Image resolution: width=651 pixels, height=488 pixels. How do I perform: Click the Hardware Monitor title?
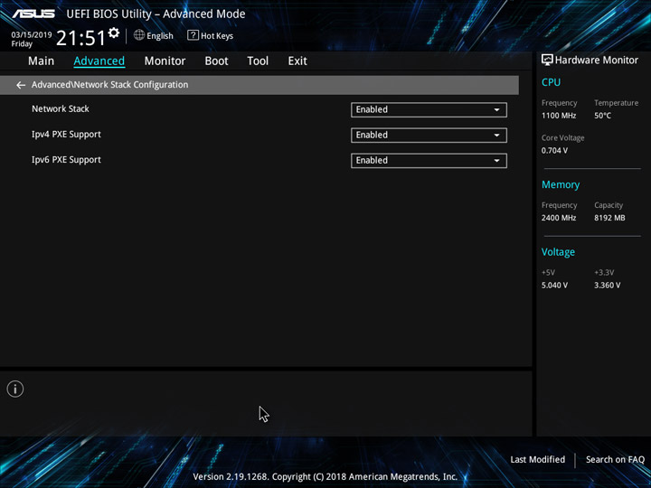(596, 61)
